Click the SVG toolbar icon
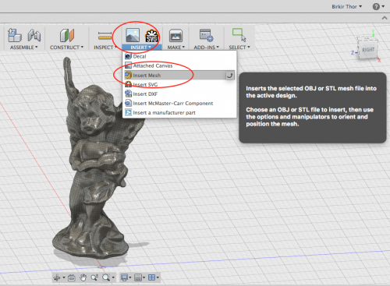Screen dimensions: 390x286 pyautogui.click(x=151, y=36)
